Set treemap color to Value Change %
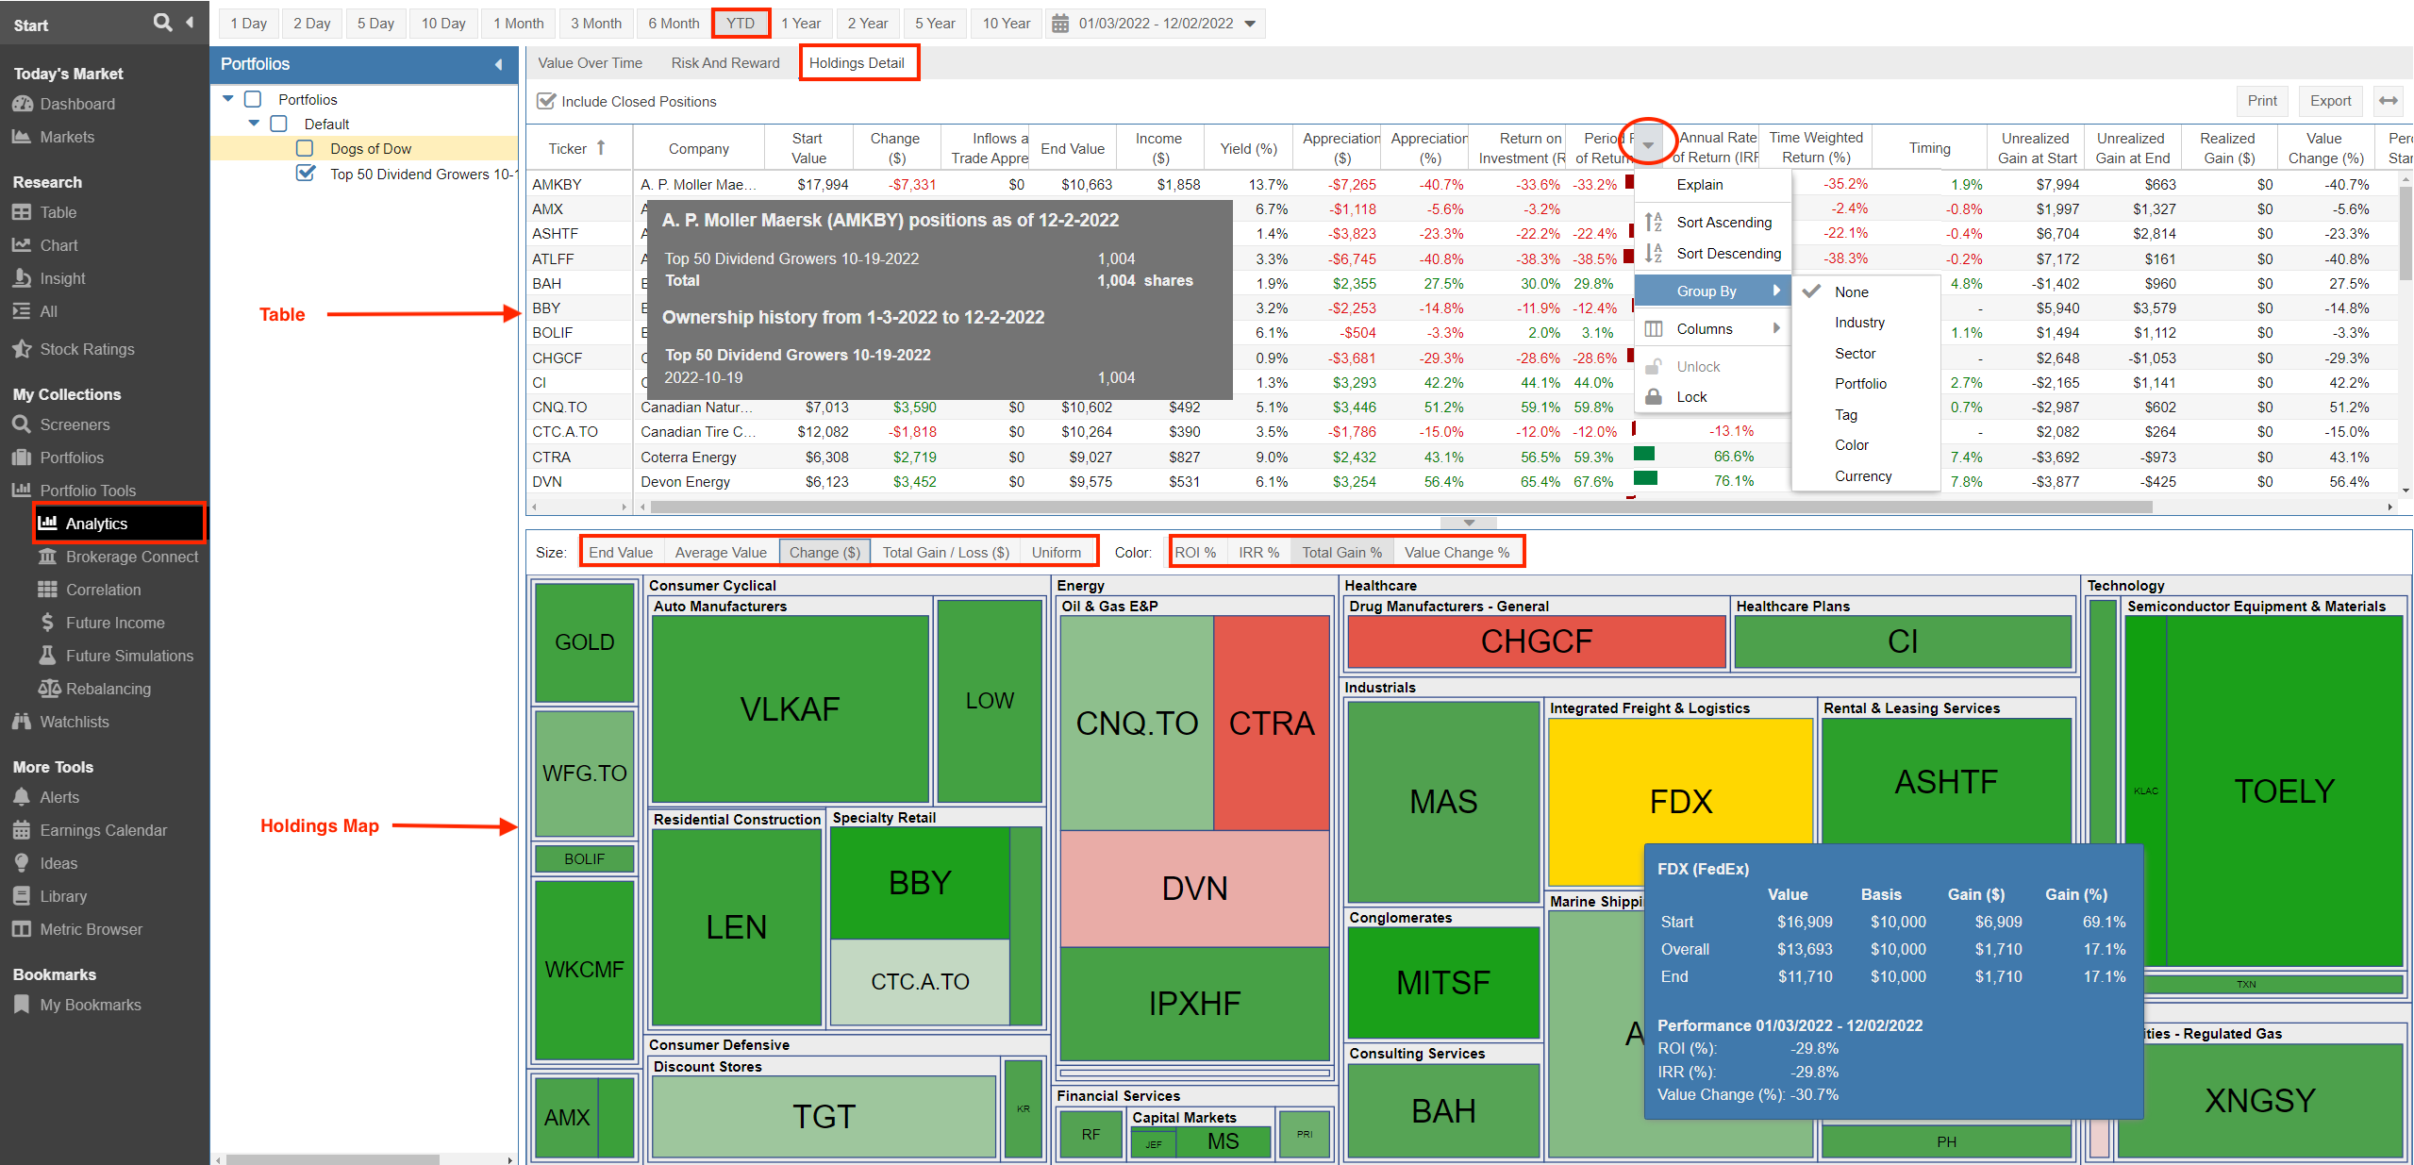 (1457, 553)
